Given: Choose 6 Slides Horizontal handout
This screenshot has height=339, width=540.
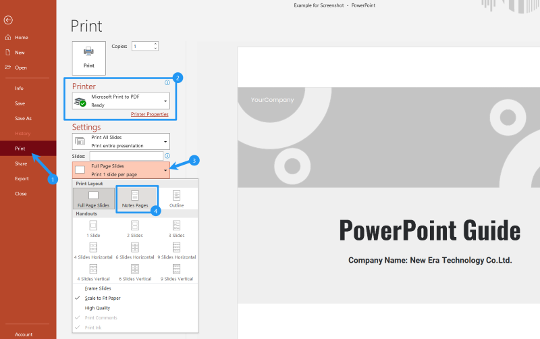Looking at the screenshot, I should (x=135, y=251).
